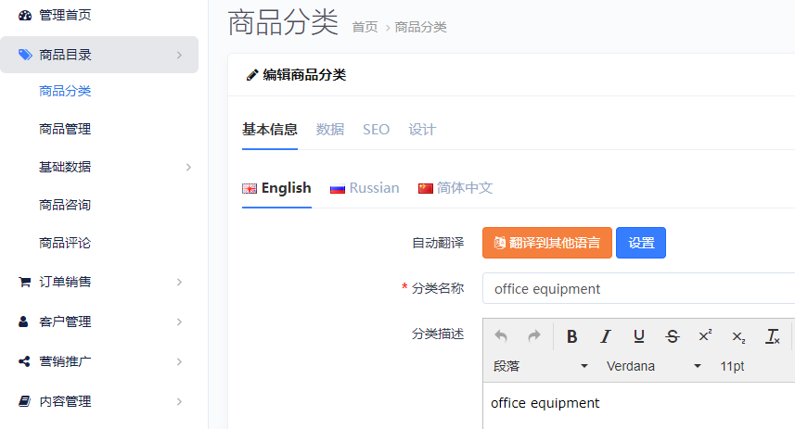
Task: Click the shopping cart icon for 订单销售
Action: [24, 282]
